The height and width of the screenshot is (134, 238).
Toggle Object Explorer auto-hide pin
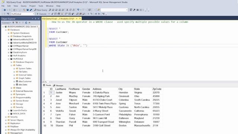pos(36,19)
